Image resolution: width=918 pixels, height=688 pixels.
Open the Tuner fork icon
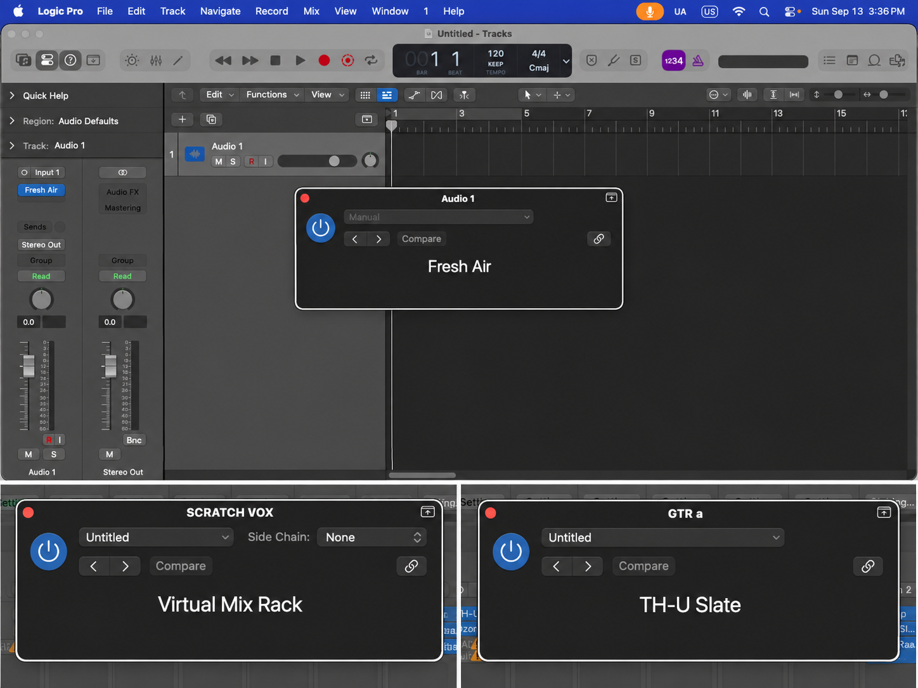point(614,60)
